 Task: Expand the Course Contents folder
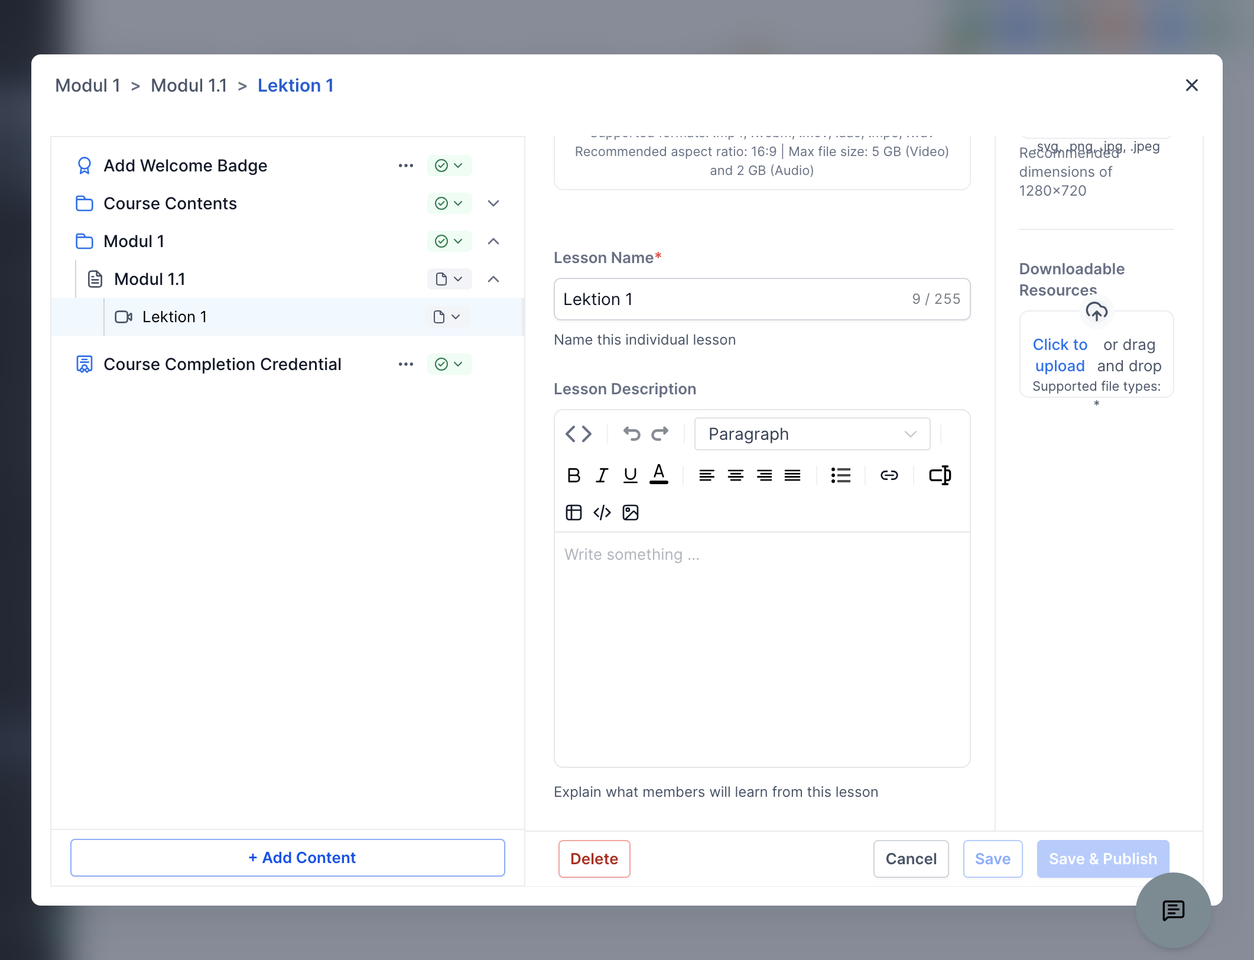pyautogui.click(x=493, y=203)
